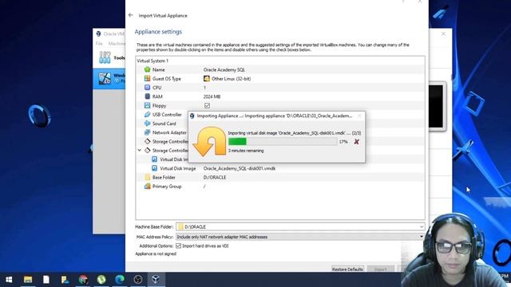Click the Oracle Academy SQL name value
The width and height of the screenshot is (511, 287).
tap(224, 69)
